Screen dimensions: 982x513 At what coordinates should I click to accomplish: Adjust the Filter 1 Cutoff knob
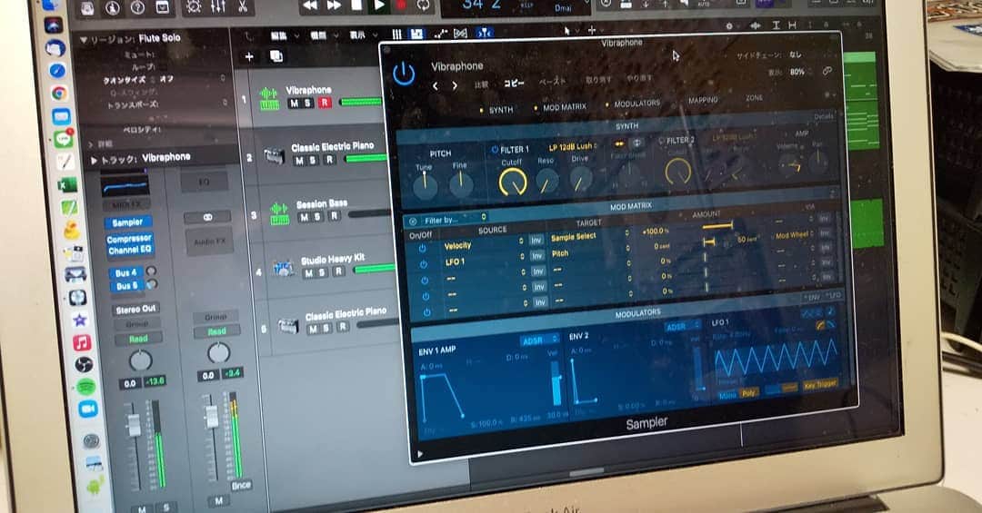(512, 183)
